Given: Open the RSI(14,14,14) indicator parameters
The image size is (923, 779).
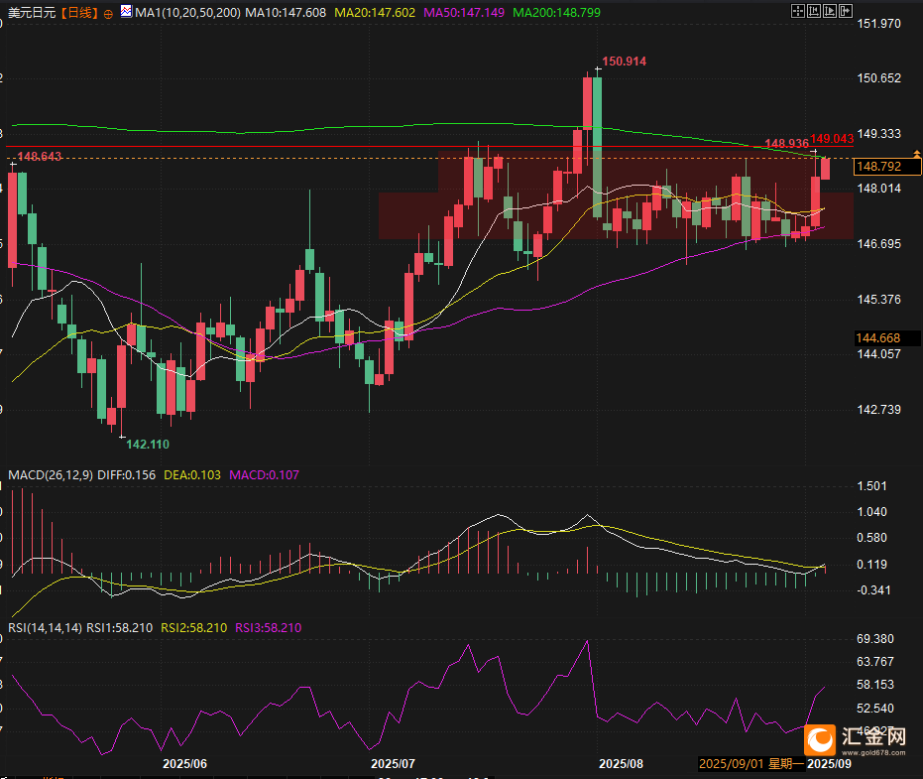Looking at the screenshot, I should click(x=45, y=628).
